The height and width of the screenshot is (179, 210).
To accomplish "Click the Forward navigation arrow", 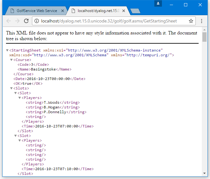I will (17, 21).
